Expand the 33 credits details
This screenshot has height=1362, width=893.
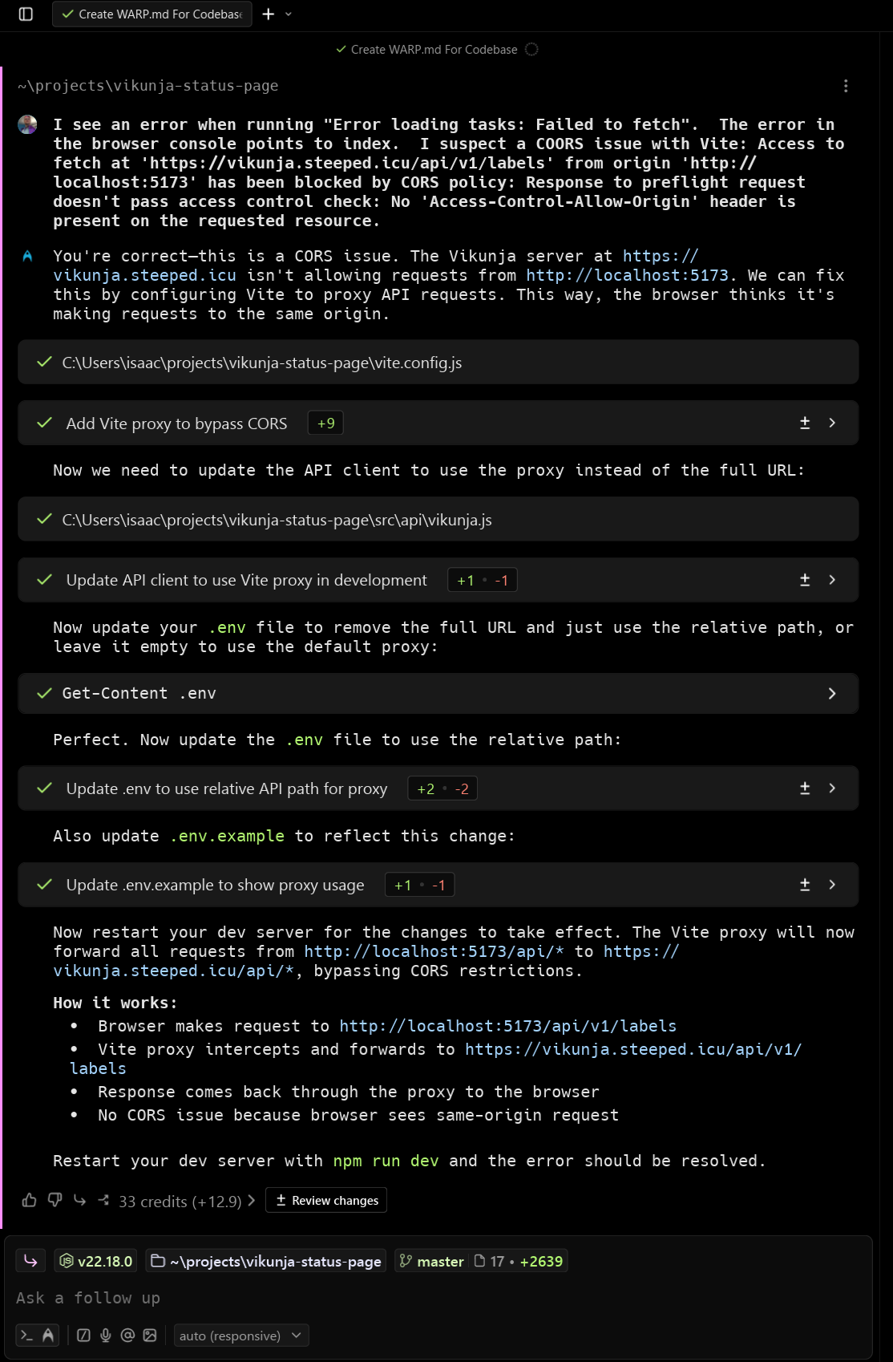pyautogui.click(x=186, y=1201)
